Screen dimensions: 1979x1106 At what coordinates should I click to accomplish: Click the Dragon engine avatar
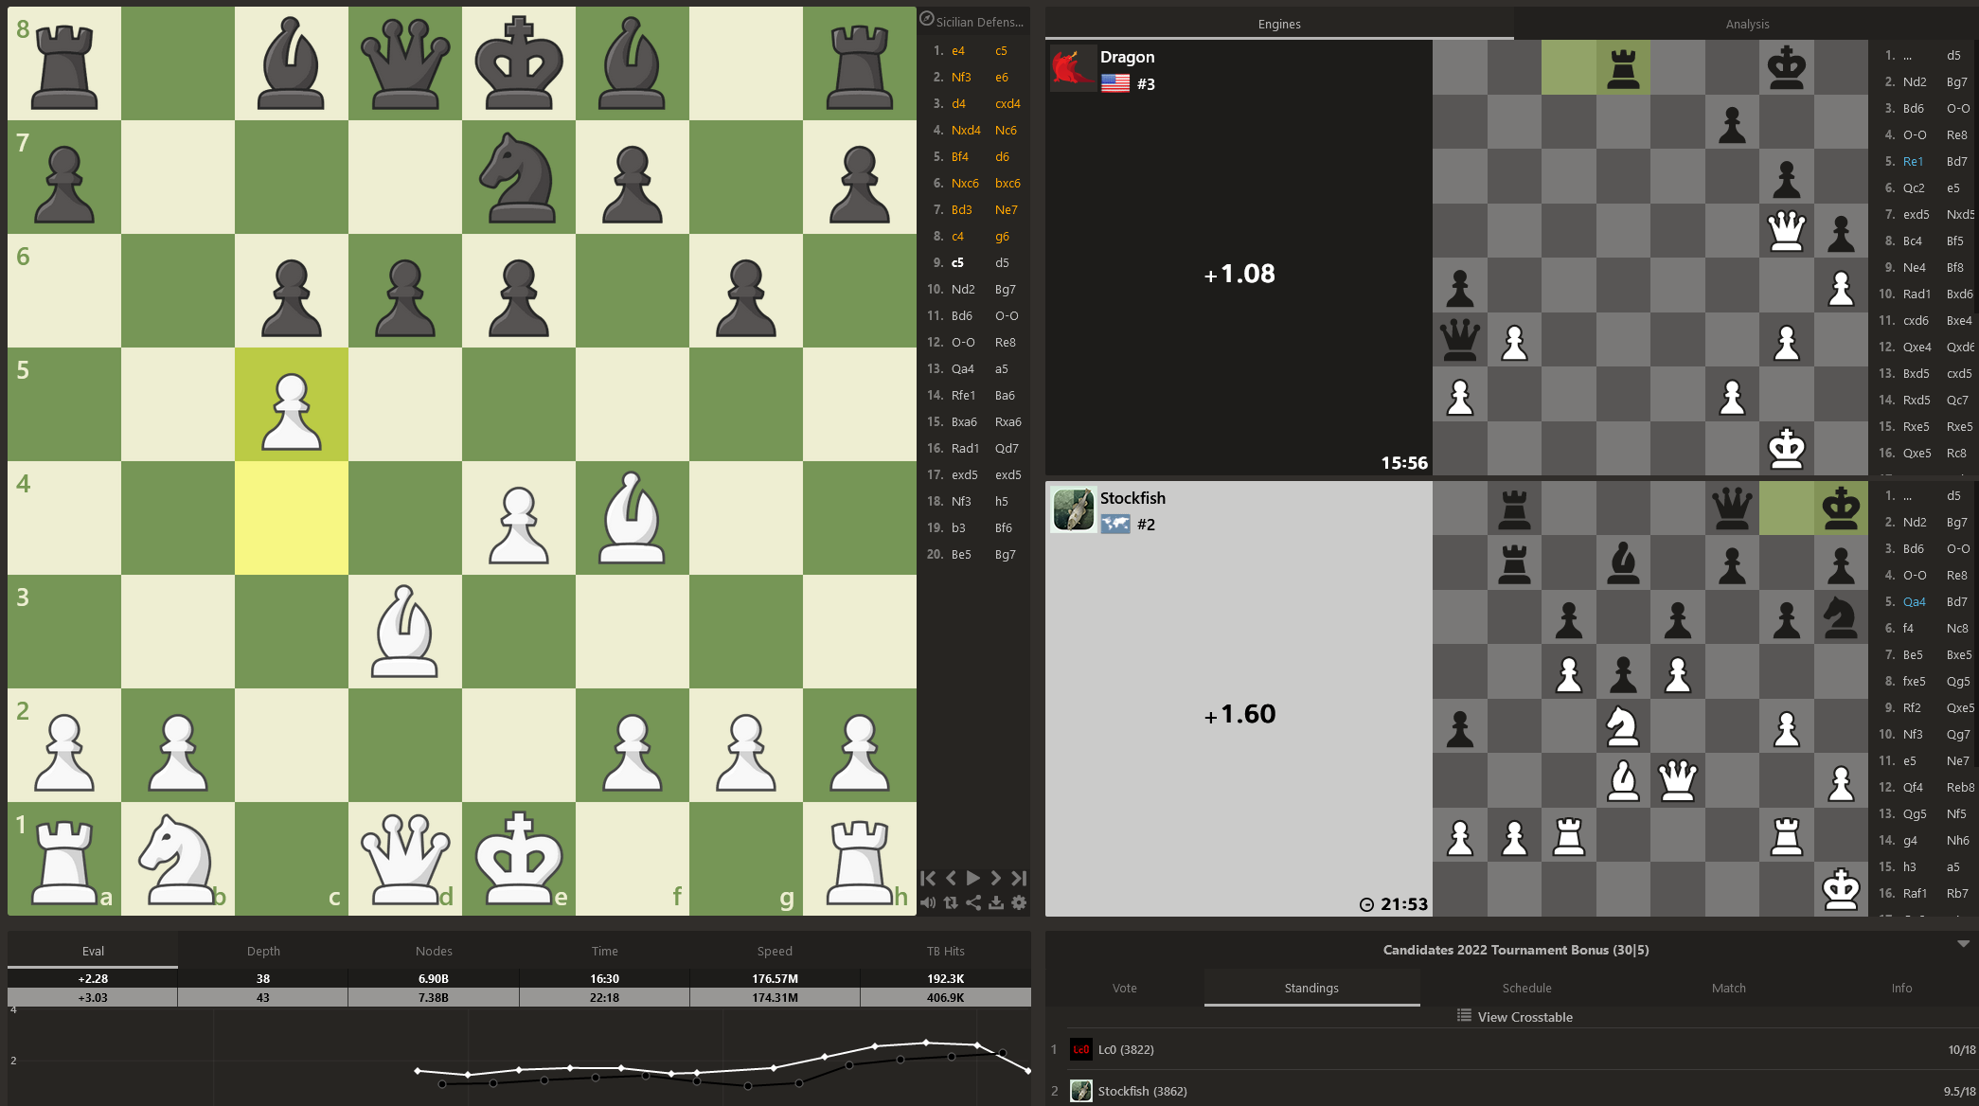1072,67
